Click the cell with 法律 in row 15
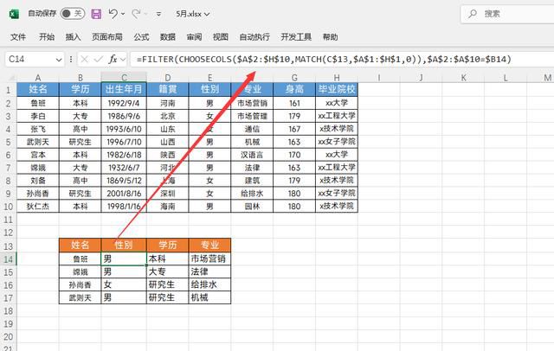The image size is (554, 351). tap(209, 272)
